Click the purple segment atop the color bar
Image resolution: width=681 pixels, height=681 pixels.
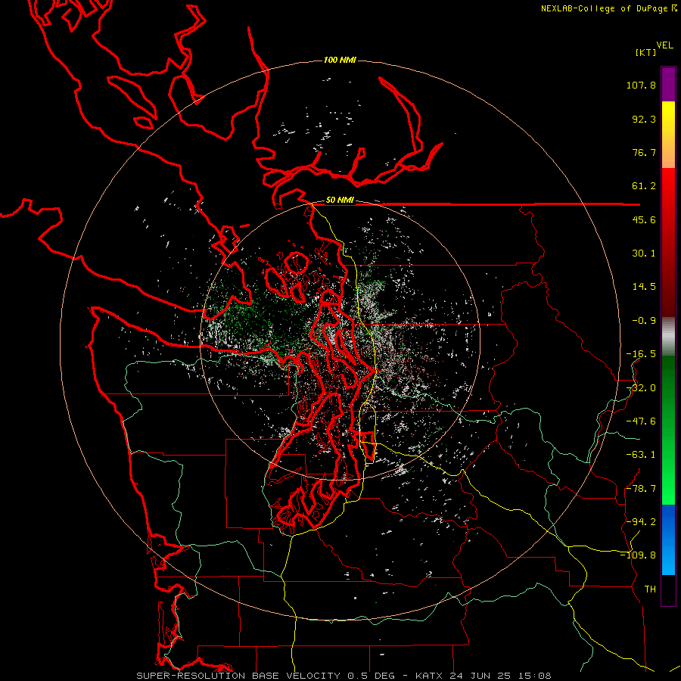668,84
